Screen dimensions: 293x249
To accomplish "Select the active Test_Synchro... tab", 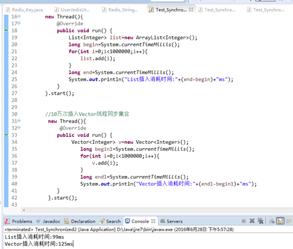I will point(171,10).
